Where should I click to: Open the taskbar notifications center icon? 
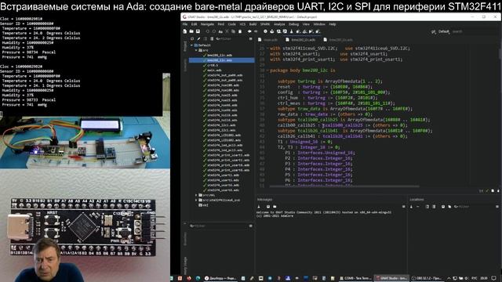tap(493, 278)
